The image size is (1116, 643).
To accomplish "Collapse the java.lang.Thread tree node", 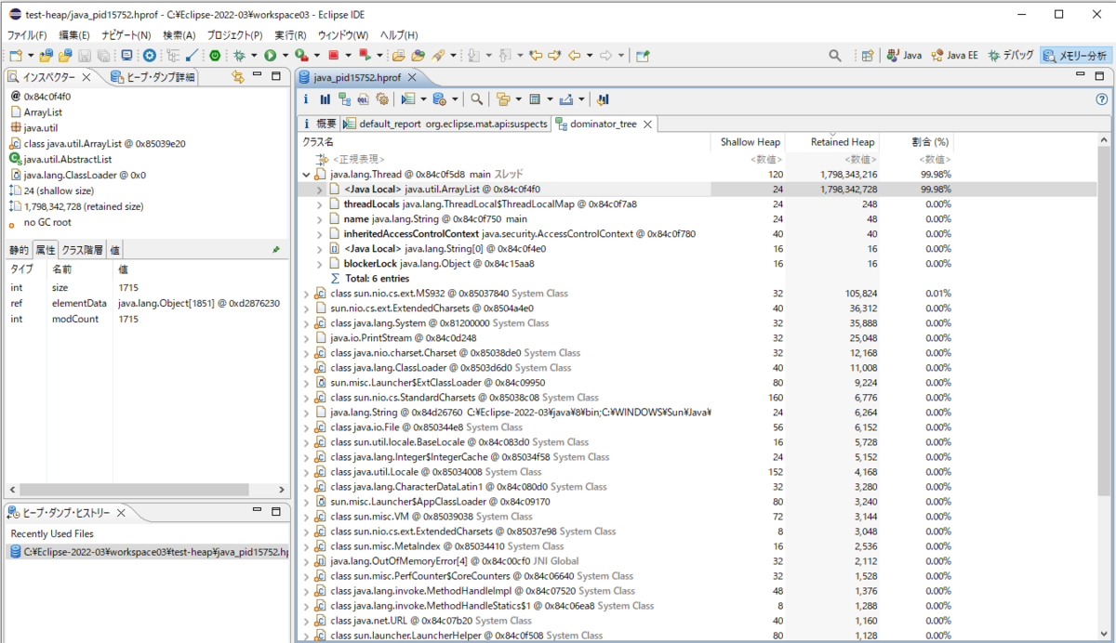I will [307, 174].
